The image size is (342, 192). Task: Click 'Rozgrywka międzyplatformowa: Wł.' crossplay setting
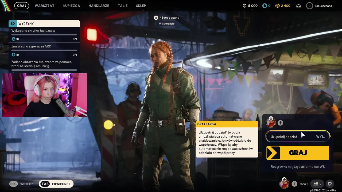[x=298, y=167]
